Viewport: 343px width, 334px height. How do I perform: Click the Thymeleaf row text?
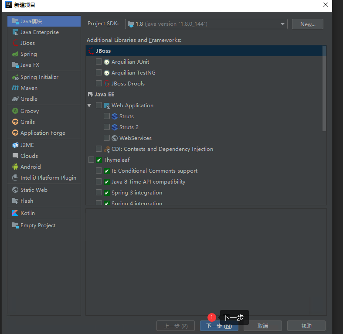click(x=117, y=160)
